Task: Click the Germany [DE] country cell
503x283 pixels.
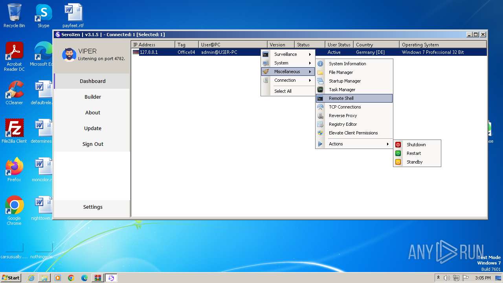Action: 370,52
